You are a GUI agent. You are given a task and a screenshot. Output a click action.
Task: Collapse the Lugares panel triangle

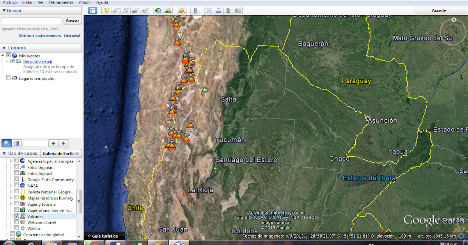tap(4, 48)
